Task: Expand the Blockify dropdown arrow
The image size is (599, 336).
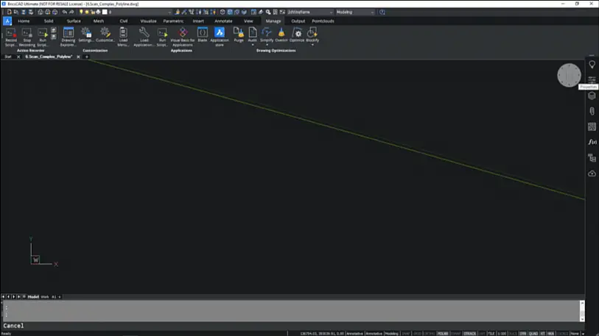Action: 312,45
